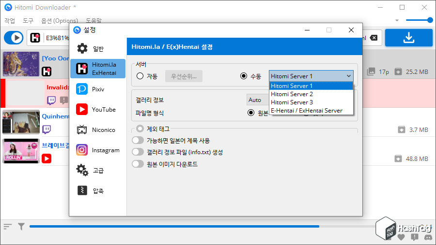This screenshot has width=436, height=245.
Task: Choose Hitomi Server 1 from the list
Action: pos(311,86)
